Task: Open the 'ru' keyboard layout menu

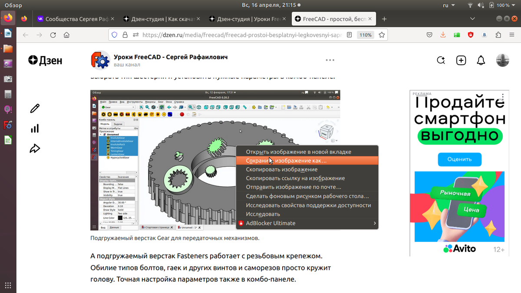Action: tap(447, 5)
